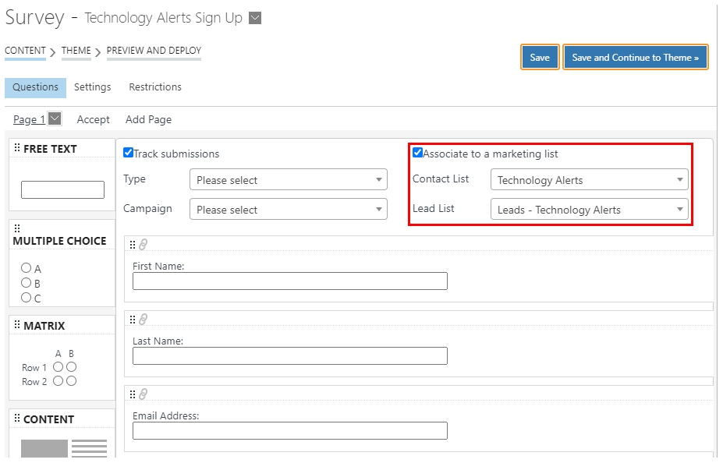The height and width of the screenshot is (463, 723).
Task: Click Save and Continue to Theme
Action: click(x=636, y=57)
